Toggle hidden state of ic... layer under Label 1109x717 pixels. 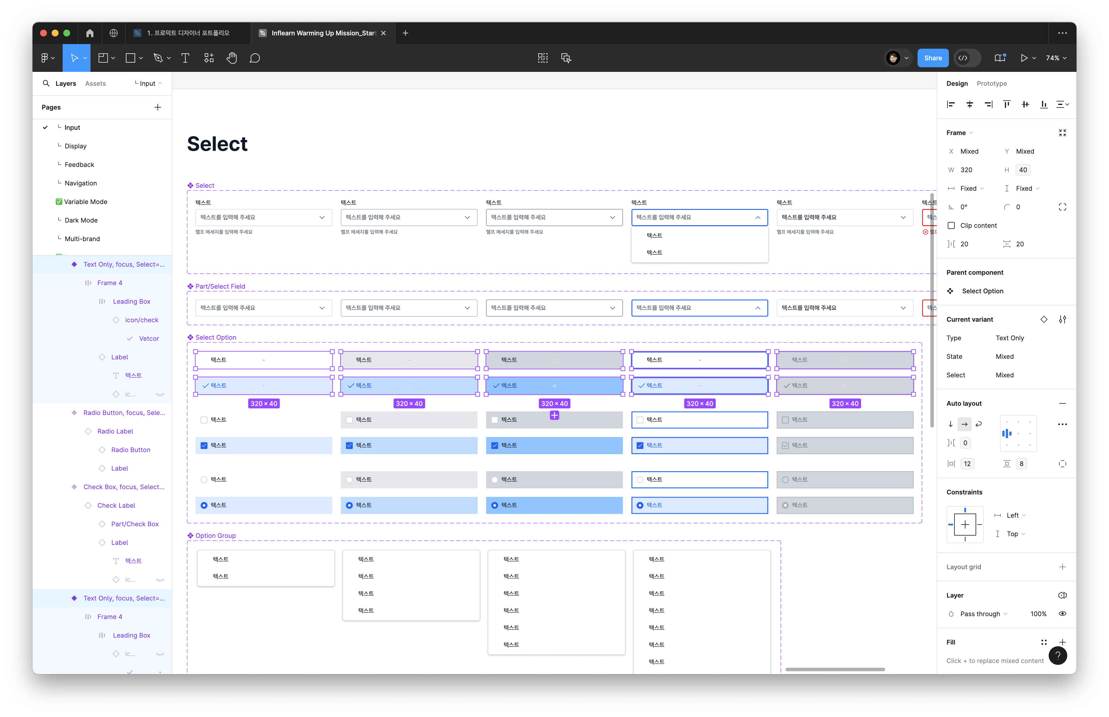pyautogui.click(x=160, y=394)
